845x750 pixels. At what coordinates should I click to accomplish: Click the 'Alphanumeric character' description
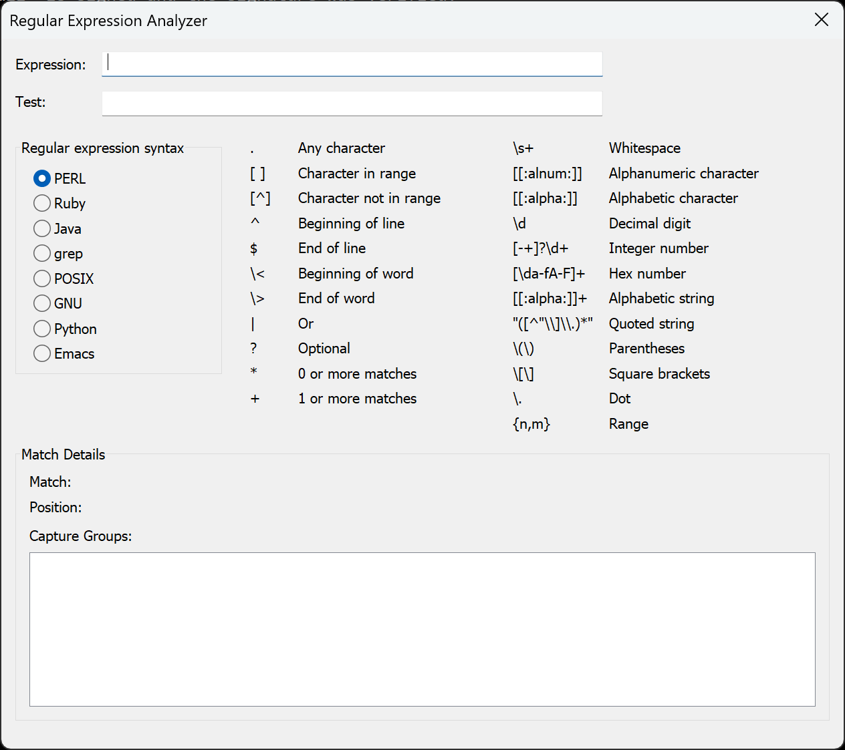[x=684, y=173]
